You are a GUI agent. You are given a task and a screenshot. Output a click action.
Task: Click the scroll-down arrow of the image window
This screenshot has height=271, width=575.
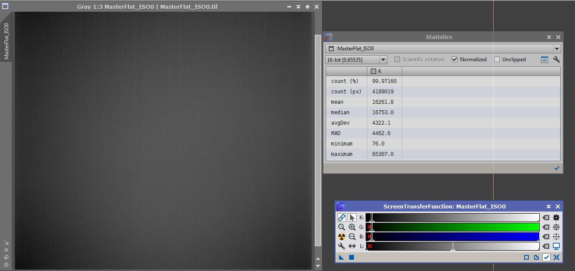318,265
